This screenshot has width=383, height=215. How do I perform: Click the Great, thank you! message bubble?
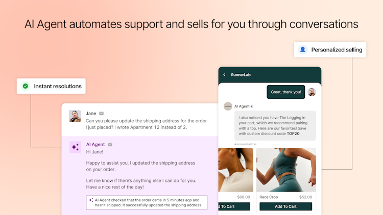click(x=285, y=92)
